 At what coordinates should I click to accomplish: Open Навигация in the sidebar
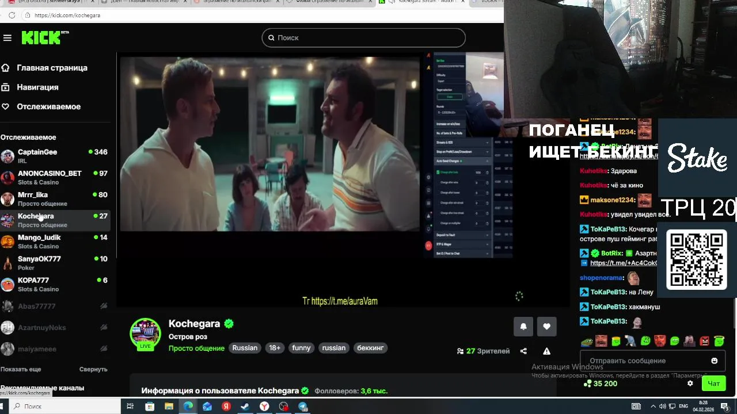click(37, 87)
